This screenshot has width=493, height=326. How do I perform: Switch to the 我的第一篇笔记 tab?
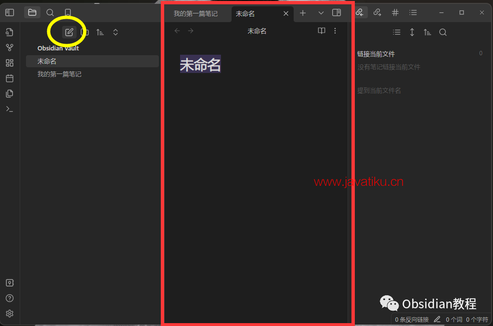[x=195, y=13]
